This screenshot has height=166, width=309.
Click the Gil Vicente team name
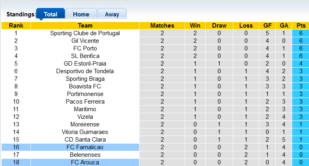point(85,41)
